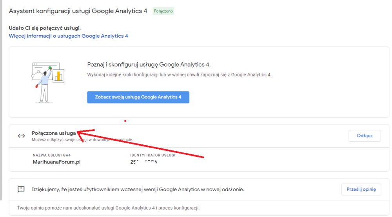Click the linked-service connection icon

tap(21, 136)
